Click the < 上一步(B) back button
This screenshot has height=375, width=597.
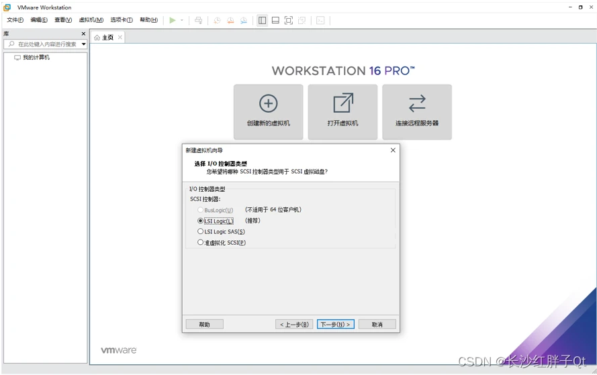coord(294,325)
